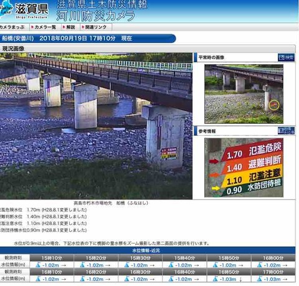Click the trend arrow in the 15時20分 cell
The image size is (299, 286).
point(108,265)
